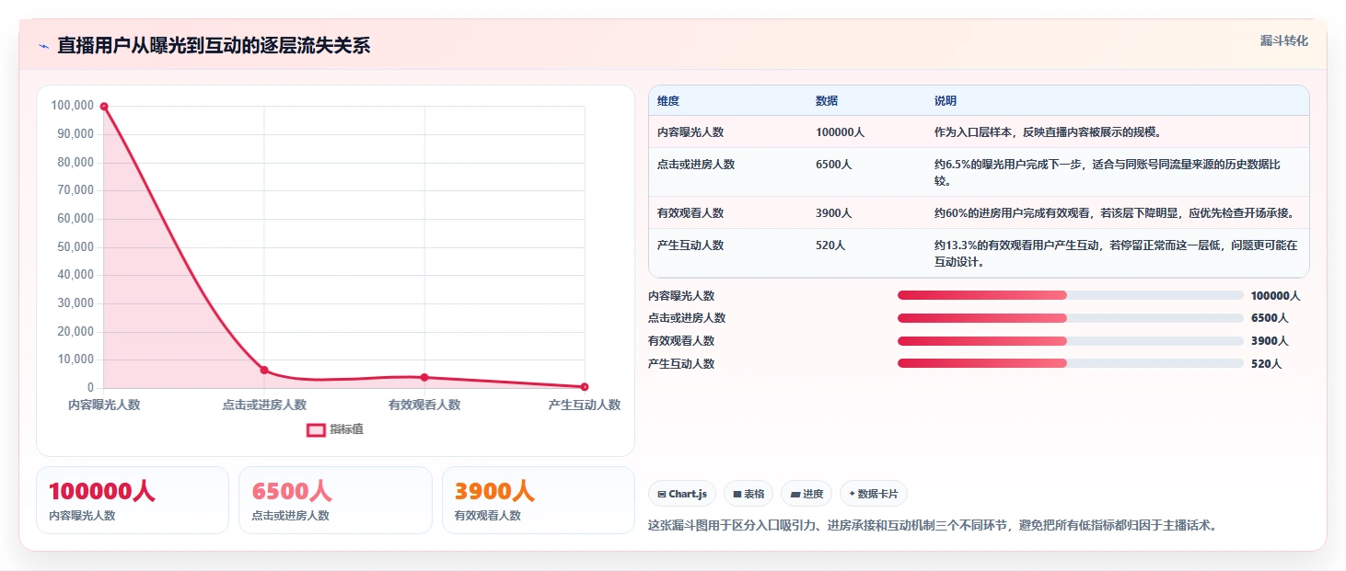Toggle the 指标值 legend item
This screenshot has width=1346, height=571.
(335, 429)
